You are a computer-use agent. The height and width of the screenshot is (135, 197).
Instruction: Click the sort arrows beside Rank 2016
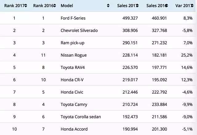(55, 6)
